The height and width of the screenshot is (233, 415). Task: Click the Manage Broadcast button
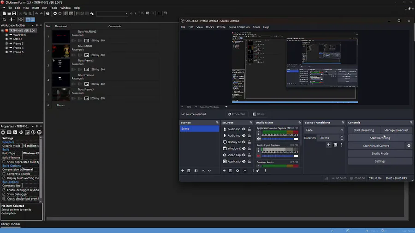point(396,130)
